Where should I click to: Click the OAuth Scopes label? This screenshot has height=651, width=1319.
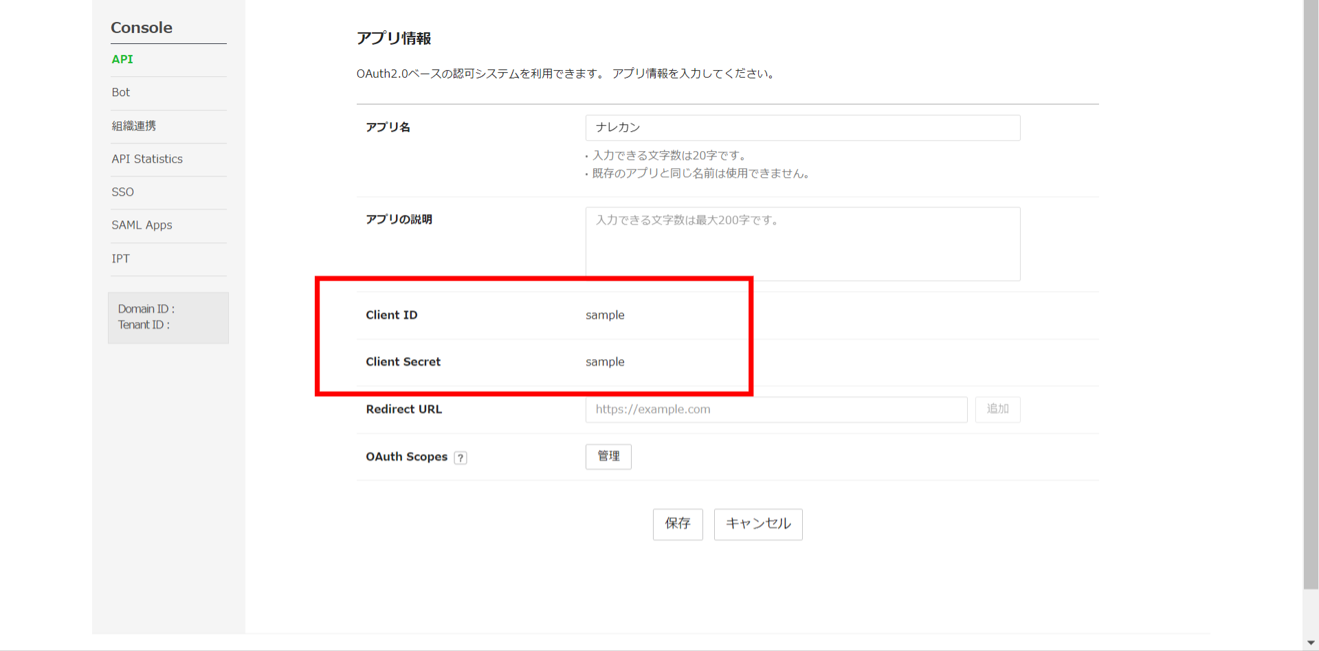(x=407, y=457)
